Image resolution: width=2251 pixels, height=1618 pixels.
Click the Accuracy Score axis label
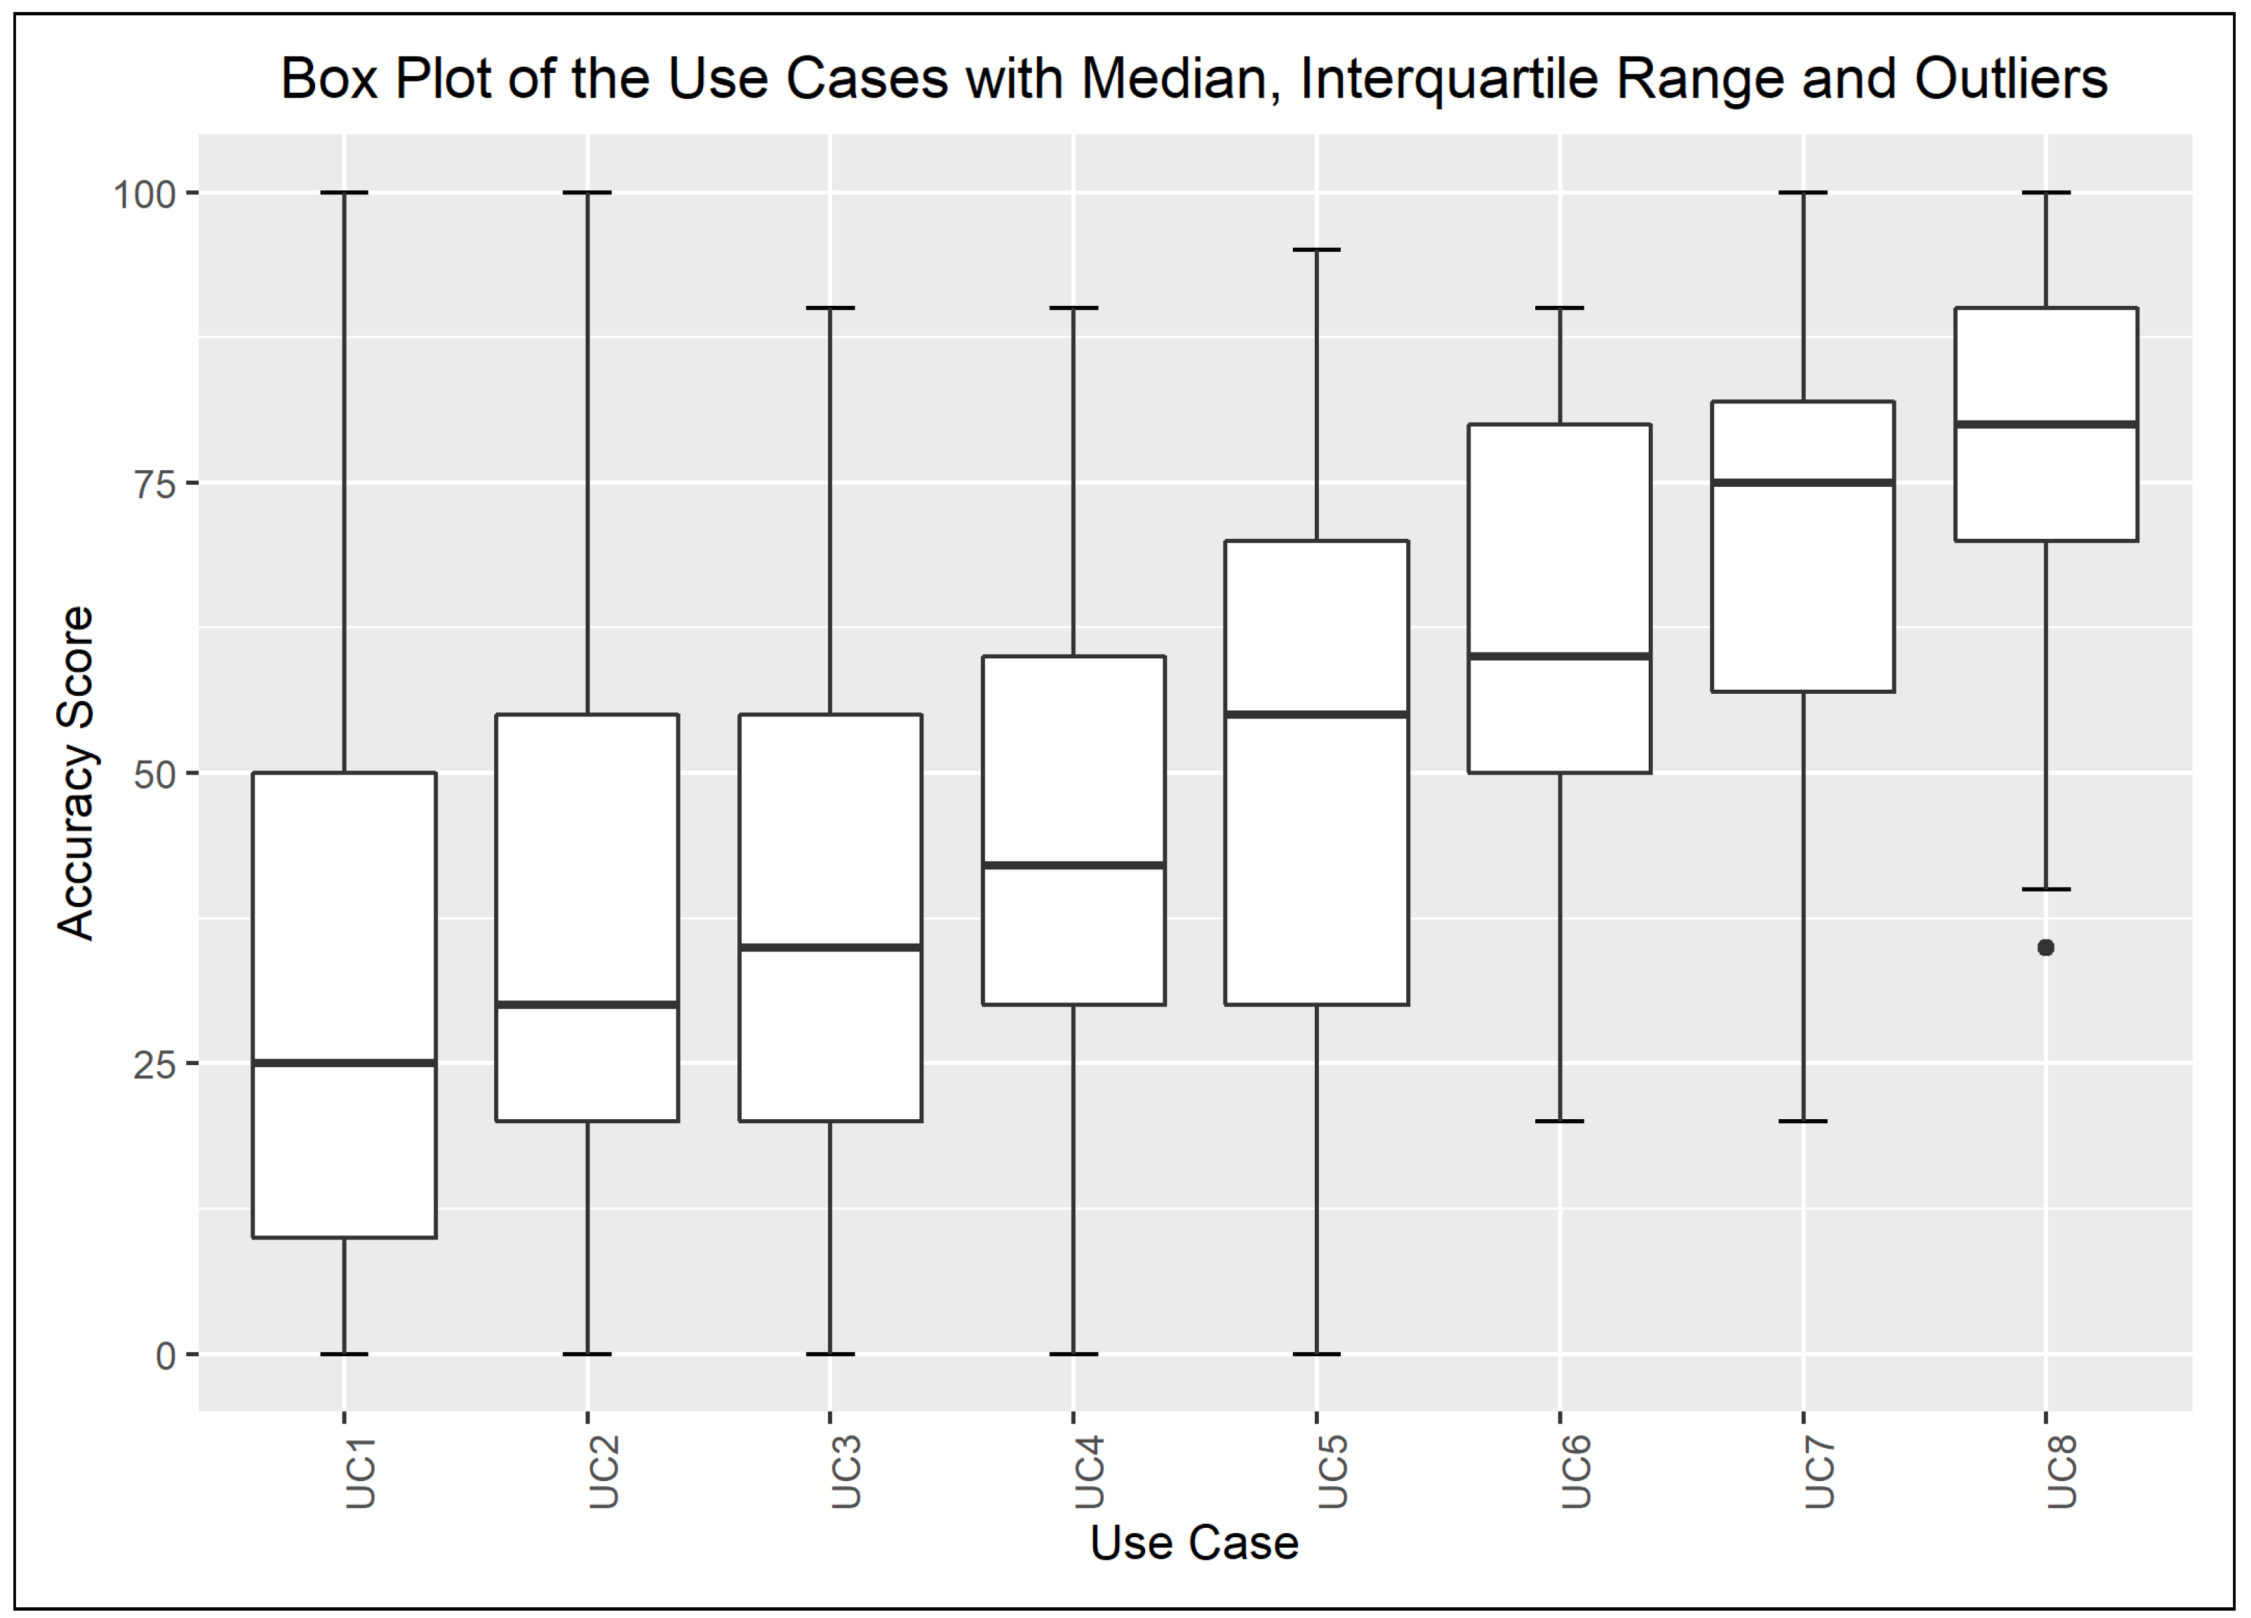click(75, 772)
